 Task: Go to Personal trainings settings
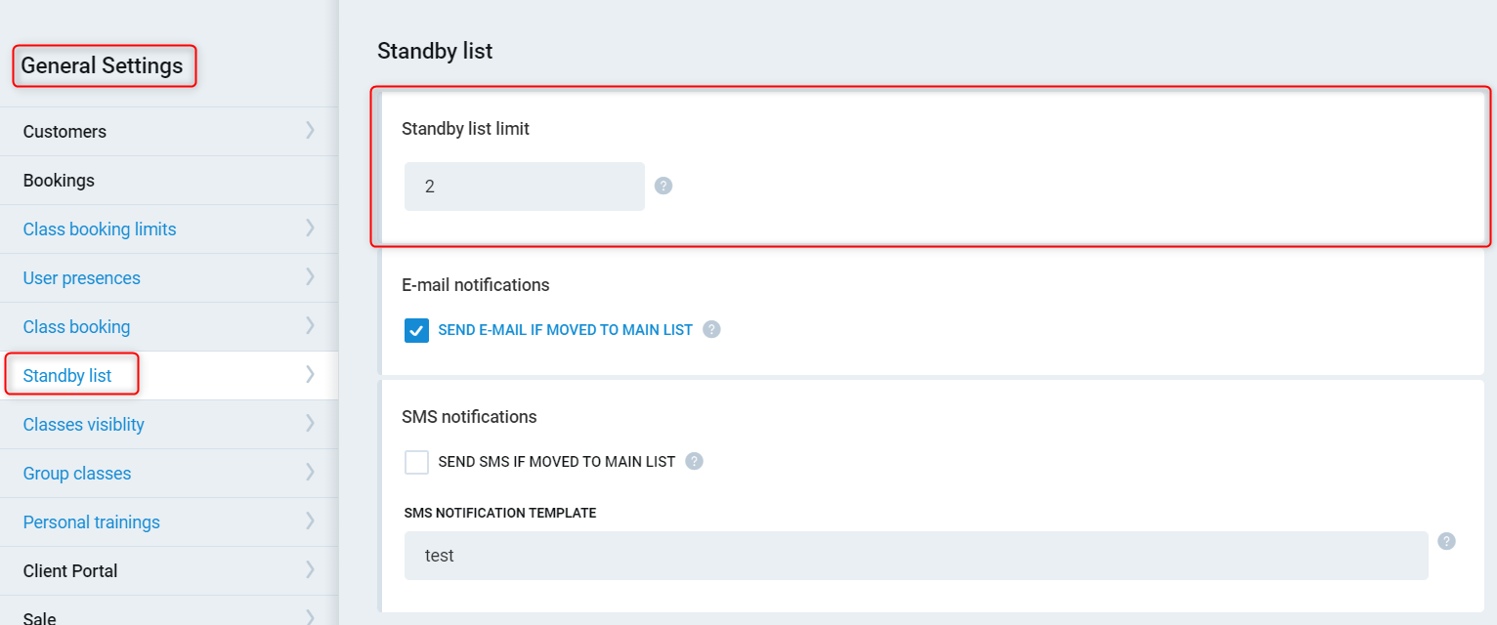[92, 522]
